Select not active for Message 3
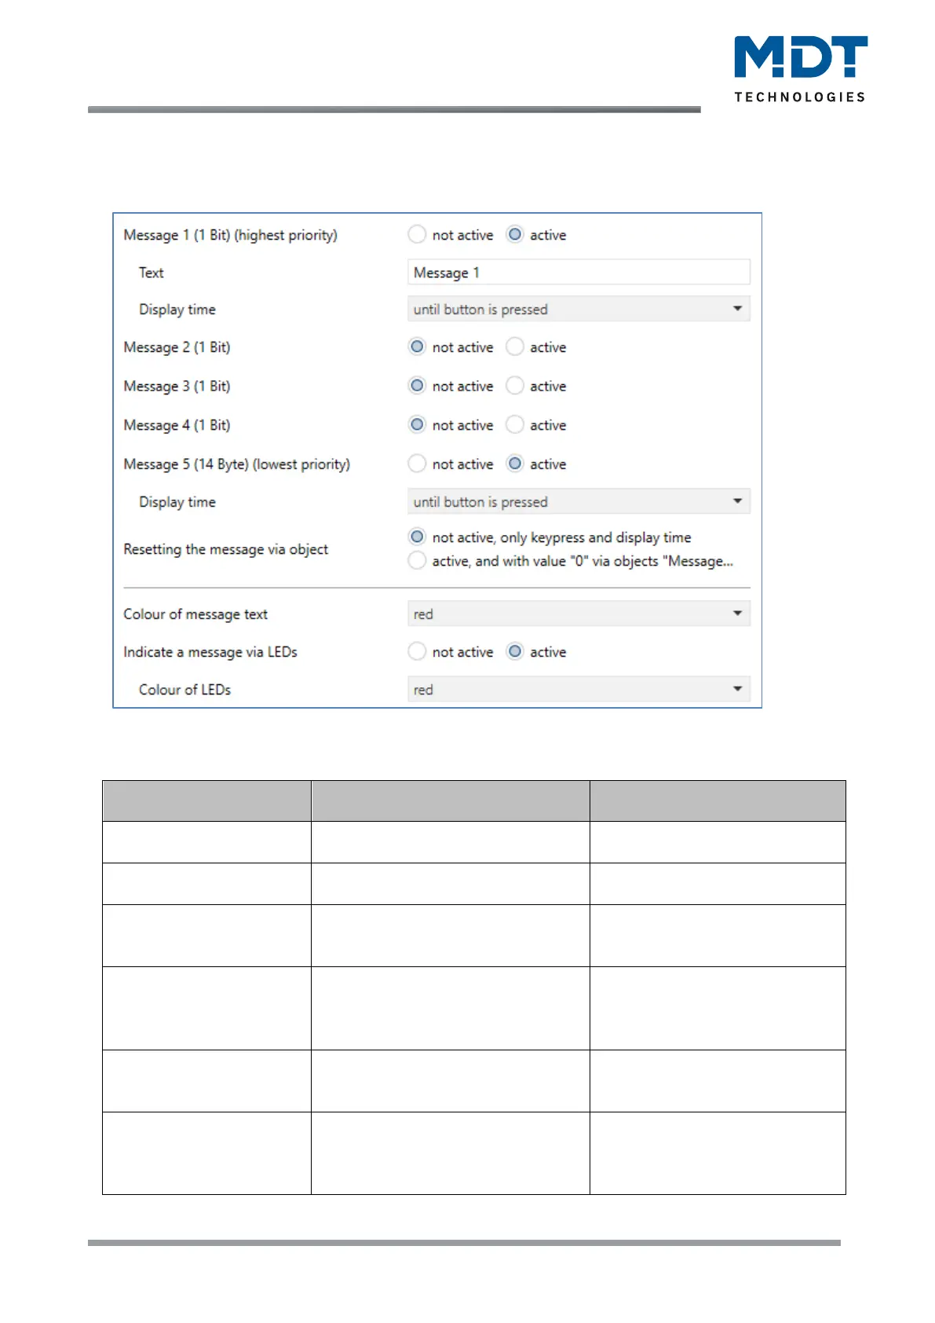Viewport: 935px width, 1323px height. click(418, 386)
